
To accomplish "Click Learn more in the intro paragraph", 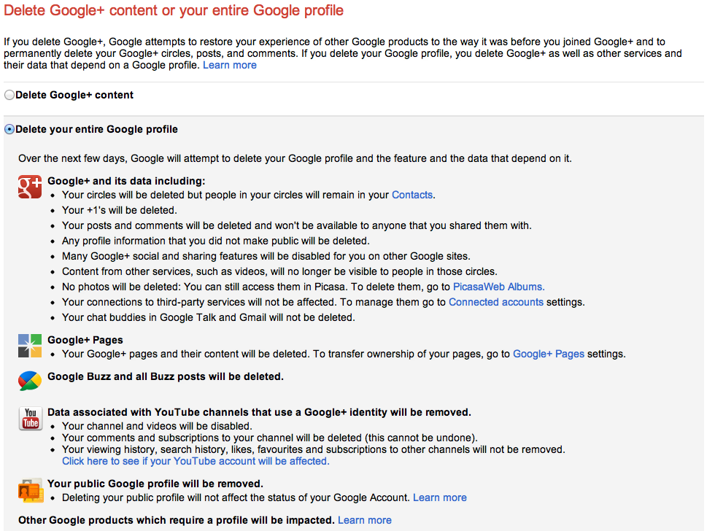I will [x=229, y=65].
